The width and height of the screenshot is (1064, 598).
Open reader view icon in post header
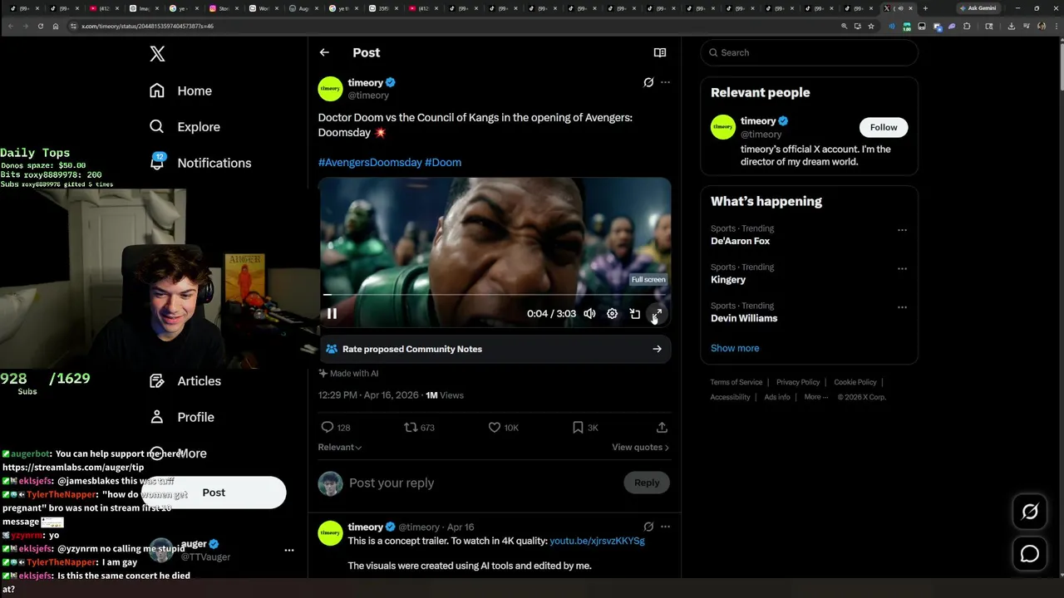[x=660, y=52]
